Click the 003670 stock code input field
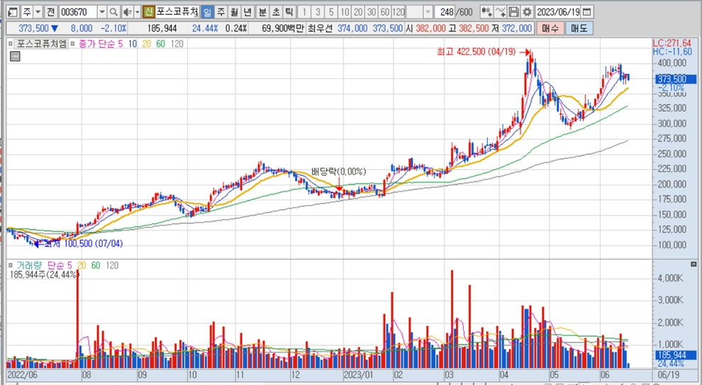Image resolution: width=702 pixels, height=385 pixels. tap(77, 12)
